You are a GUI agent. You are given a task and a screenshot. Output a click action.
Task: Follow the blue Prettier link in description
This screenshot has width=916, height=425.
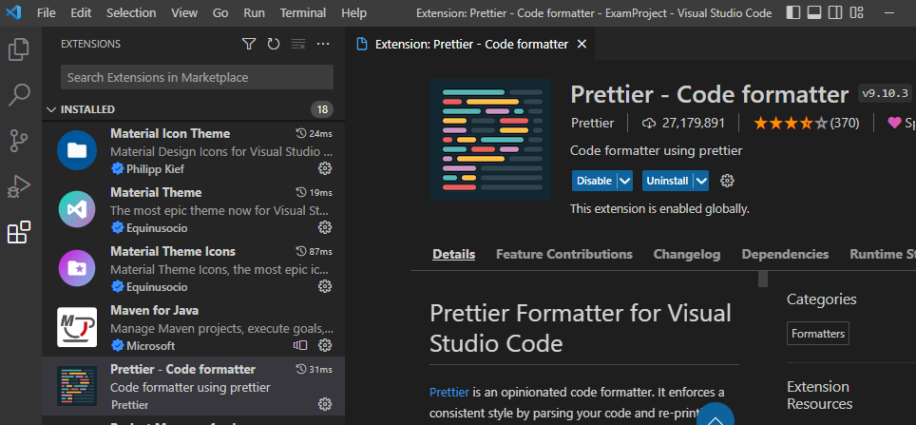(x=449, y=392)
